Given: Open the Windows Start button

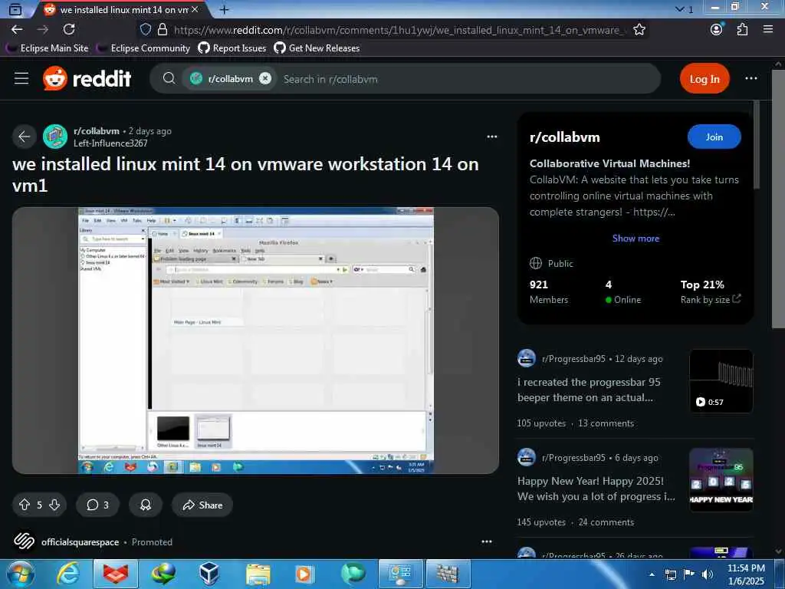Looking at the screenshot, I should 21,574.
